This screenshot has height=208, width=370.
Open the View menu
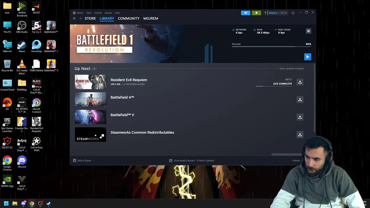[x=89, y=13]
